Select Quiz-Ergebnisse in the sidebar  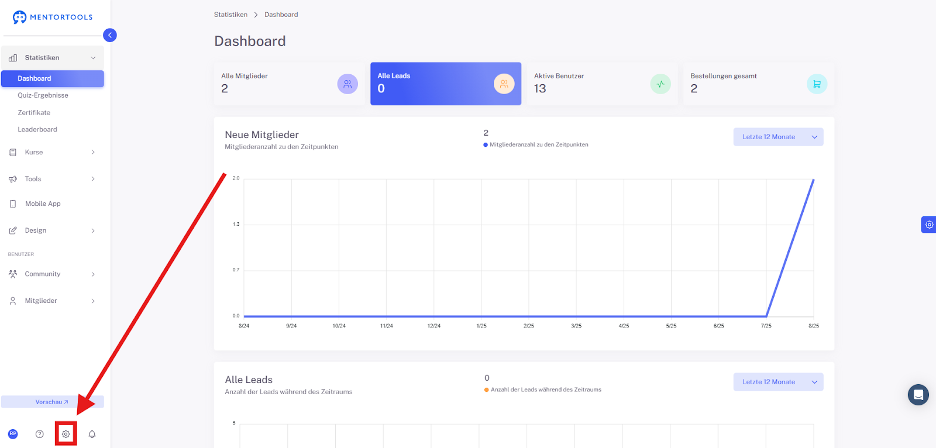[x=43, y=95]
